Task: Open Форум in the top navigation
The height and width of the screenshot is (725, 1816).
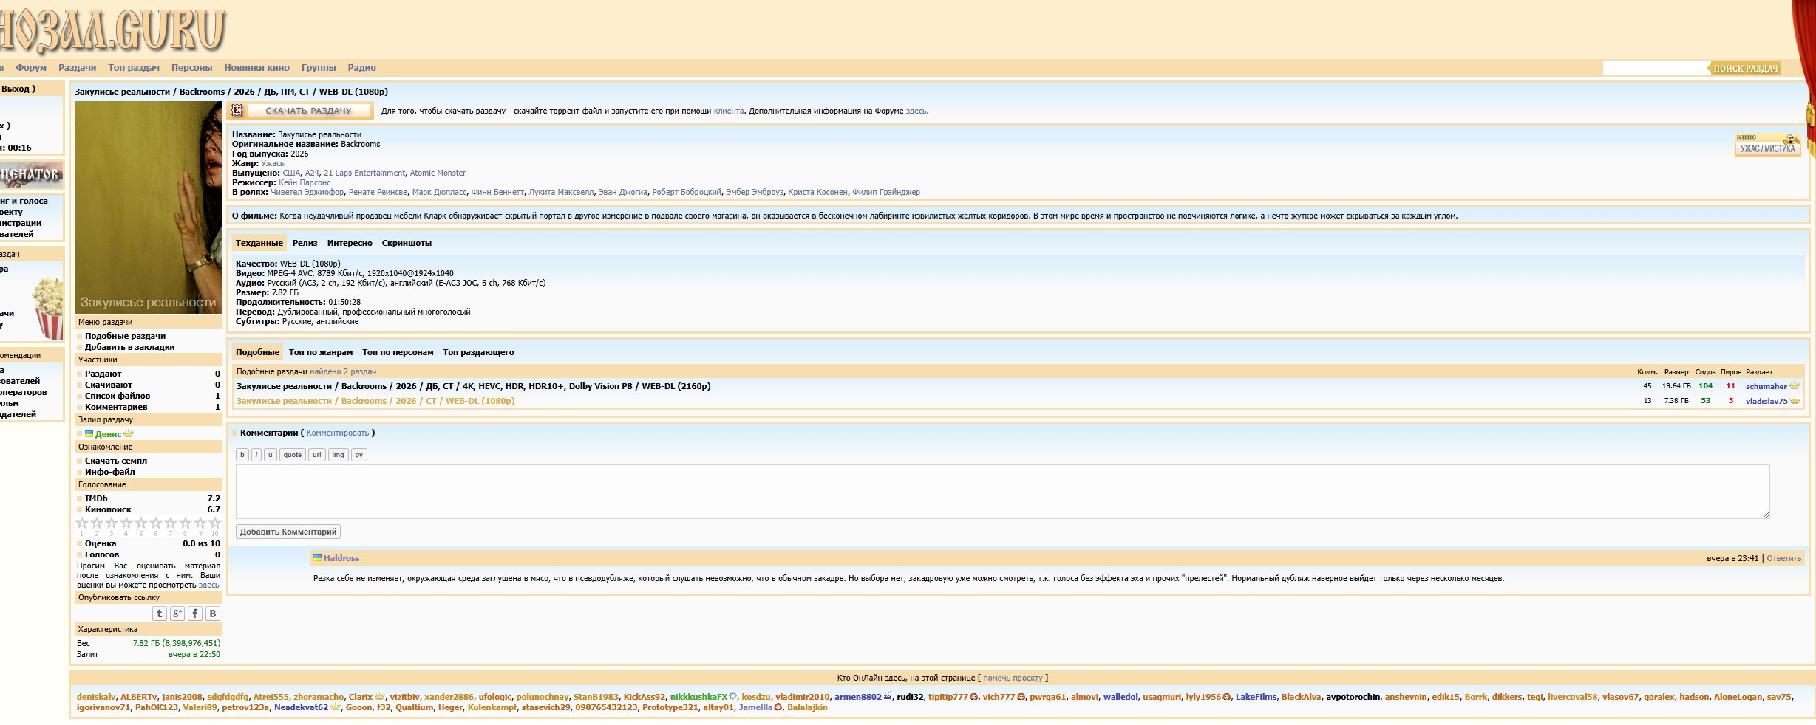Action: point(31,68)
